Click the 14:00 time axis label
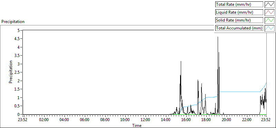 (166, 120)
